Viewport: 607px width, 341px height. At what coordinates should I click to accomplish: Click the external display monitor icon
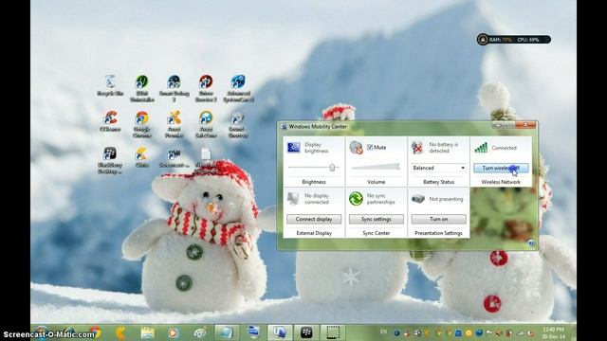tap(293, 199)
